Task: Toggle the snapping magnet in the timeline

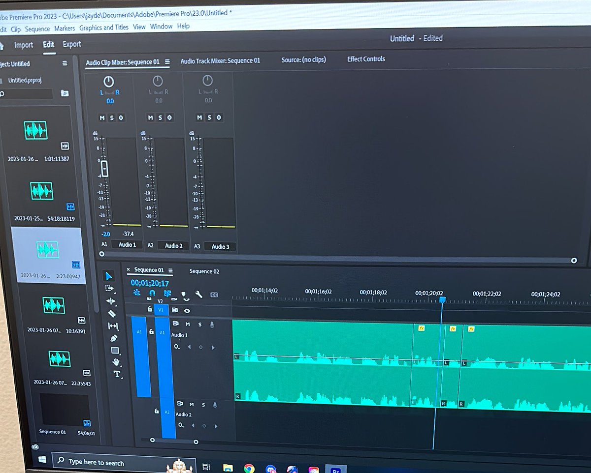Action: coord(153,294)
